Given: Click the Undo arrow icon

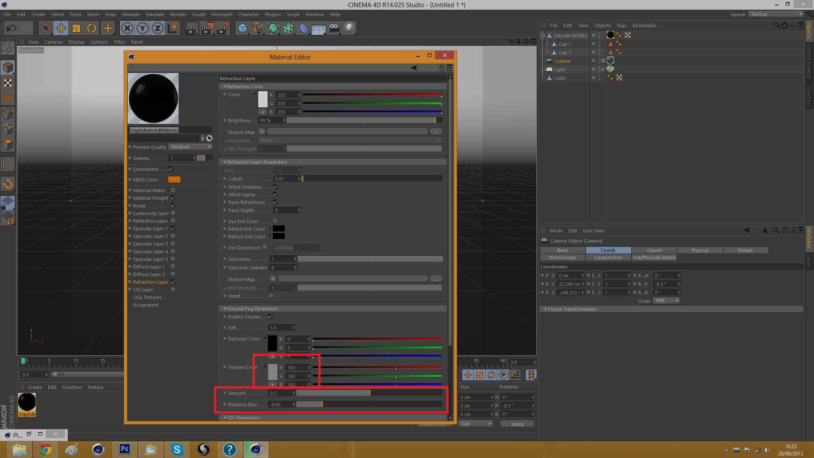Looking at the screenshot, I should [x=11, y=28].
